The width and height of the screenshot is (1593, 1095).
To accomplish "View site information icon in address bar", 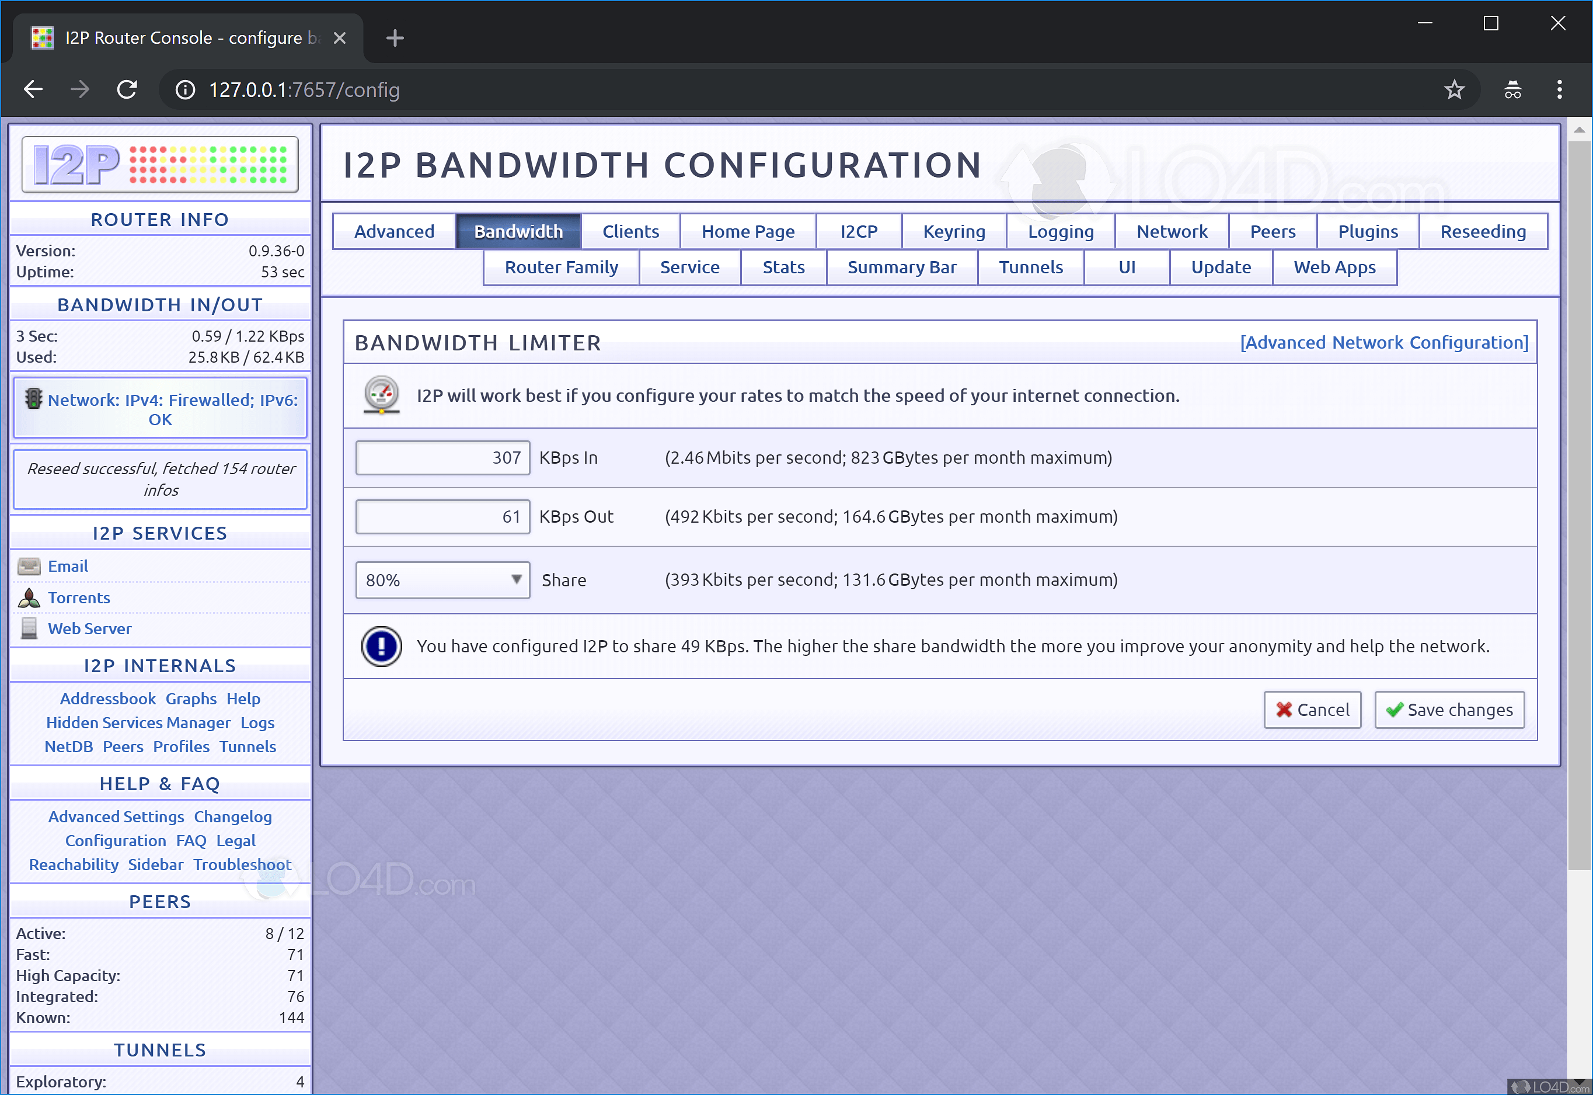I will pos(185,90).
